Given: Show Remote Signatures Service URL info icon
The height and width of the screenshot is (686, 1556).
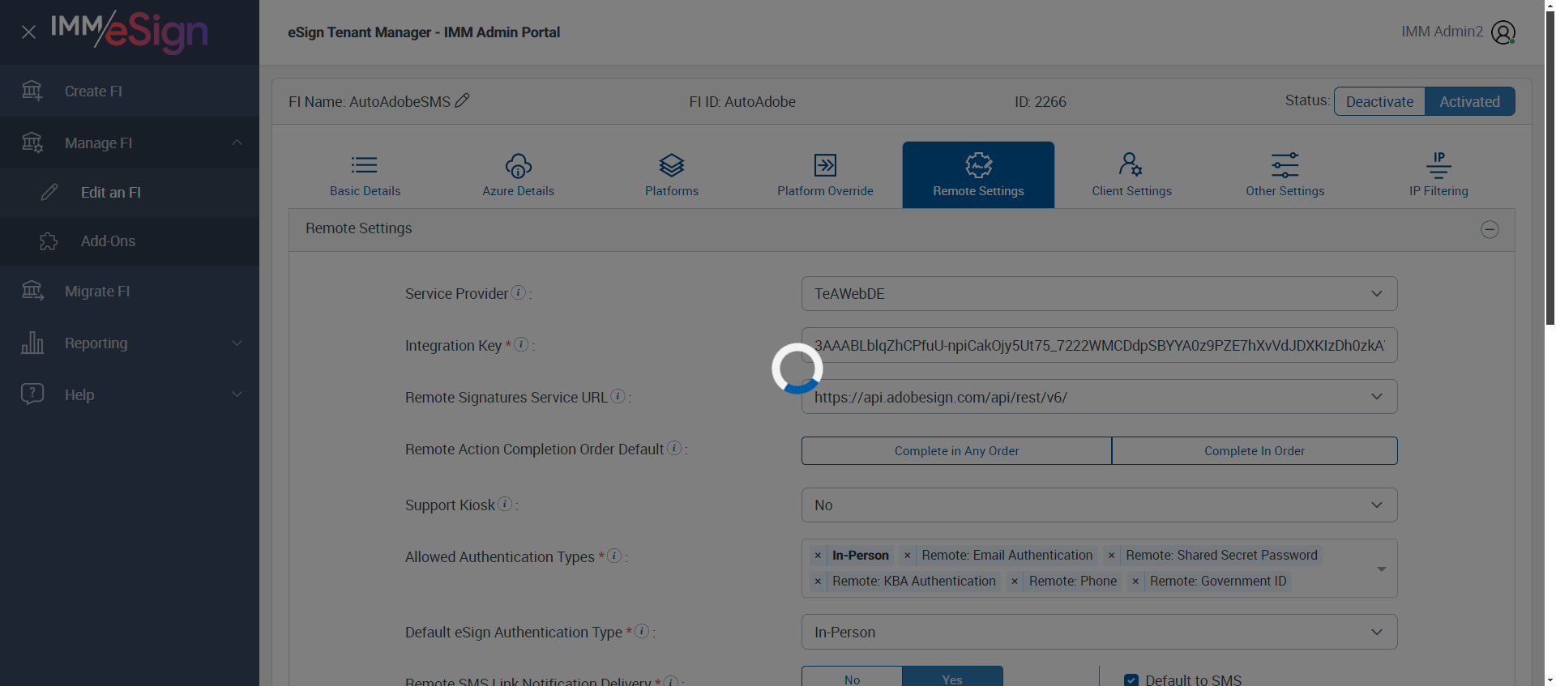Looking at the screenshot, I should [618, 396].
